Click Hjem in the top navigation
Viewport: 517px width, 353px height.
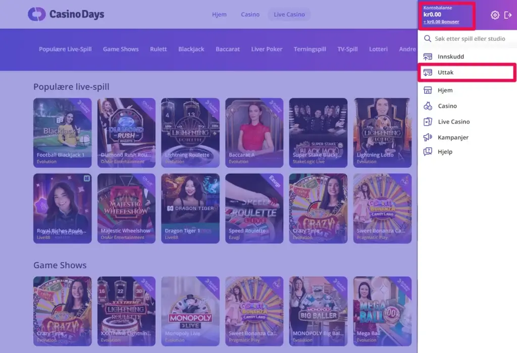pyautogui.click(x=219, y=15)
